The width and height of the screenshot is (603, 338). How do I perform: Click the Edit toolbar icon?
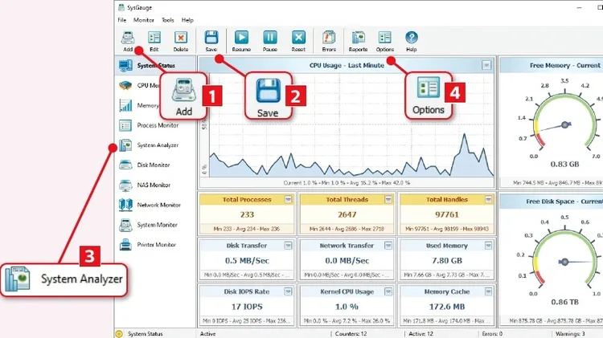click(154, 38)
